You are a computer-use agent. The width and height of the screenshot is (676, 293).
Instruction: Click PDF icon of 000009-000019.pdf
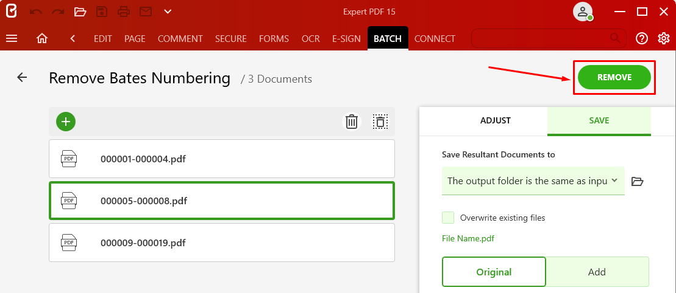[x=68, y=243]
